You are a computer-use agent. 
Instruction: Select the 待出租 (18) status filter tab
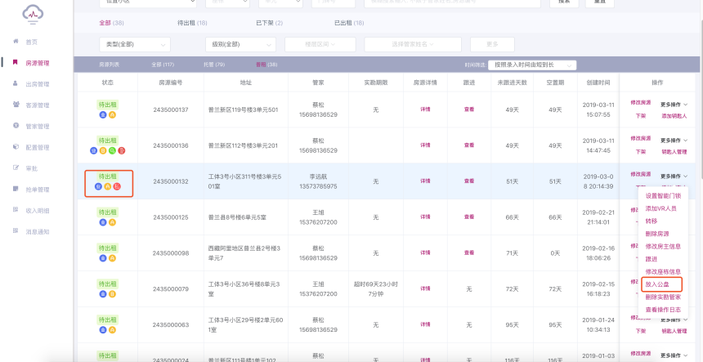pos(192,23)
